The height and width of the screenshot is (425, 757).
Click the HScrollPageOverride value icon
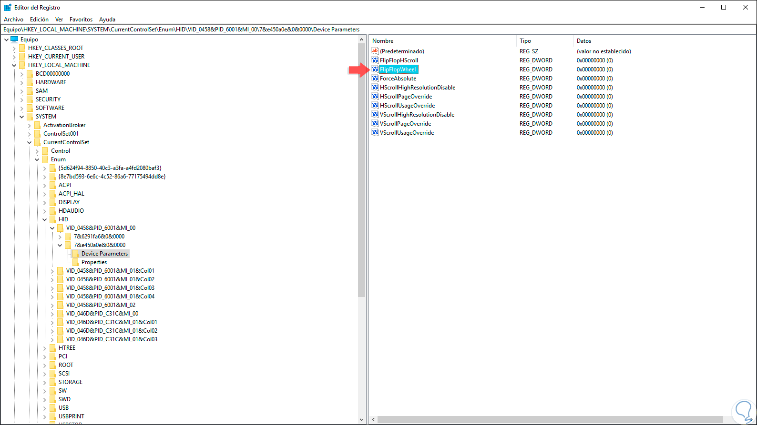375,97
